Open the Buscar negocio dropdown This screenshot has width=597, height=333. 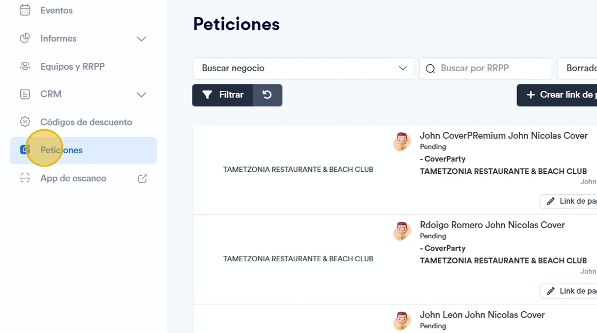coord(303,69)
